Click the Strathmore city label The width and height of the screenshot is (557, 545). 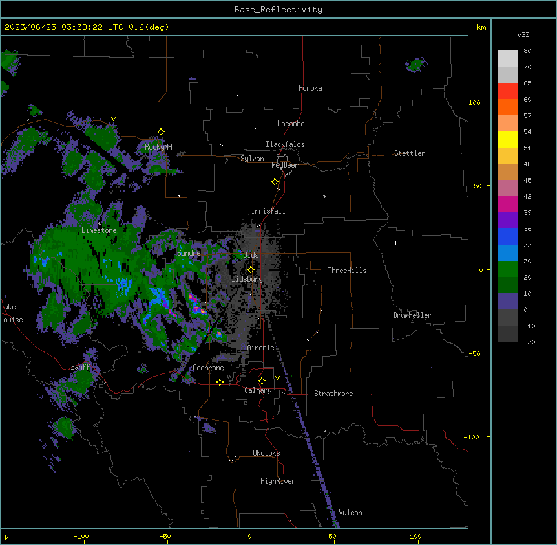333,394
